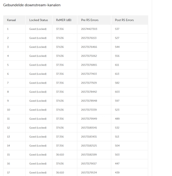Select Pre RS Errors value 26573178948
Image resolution: width=172 pixels, height=176 pixels.
(89, 101)
